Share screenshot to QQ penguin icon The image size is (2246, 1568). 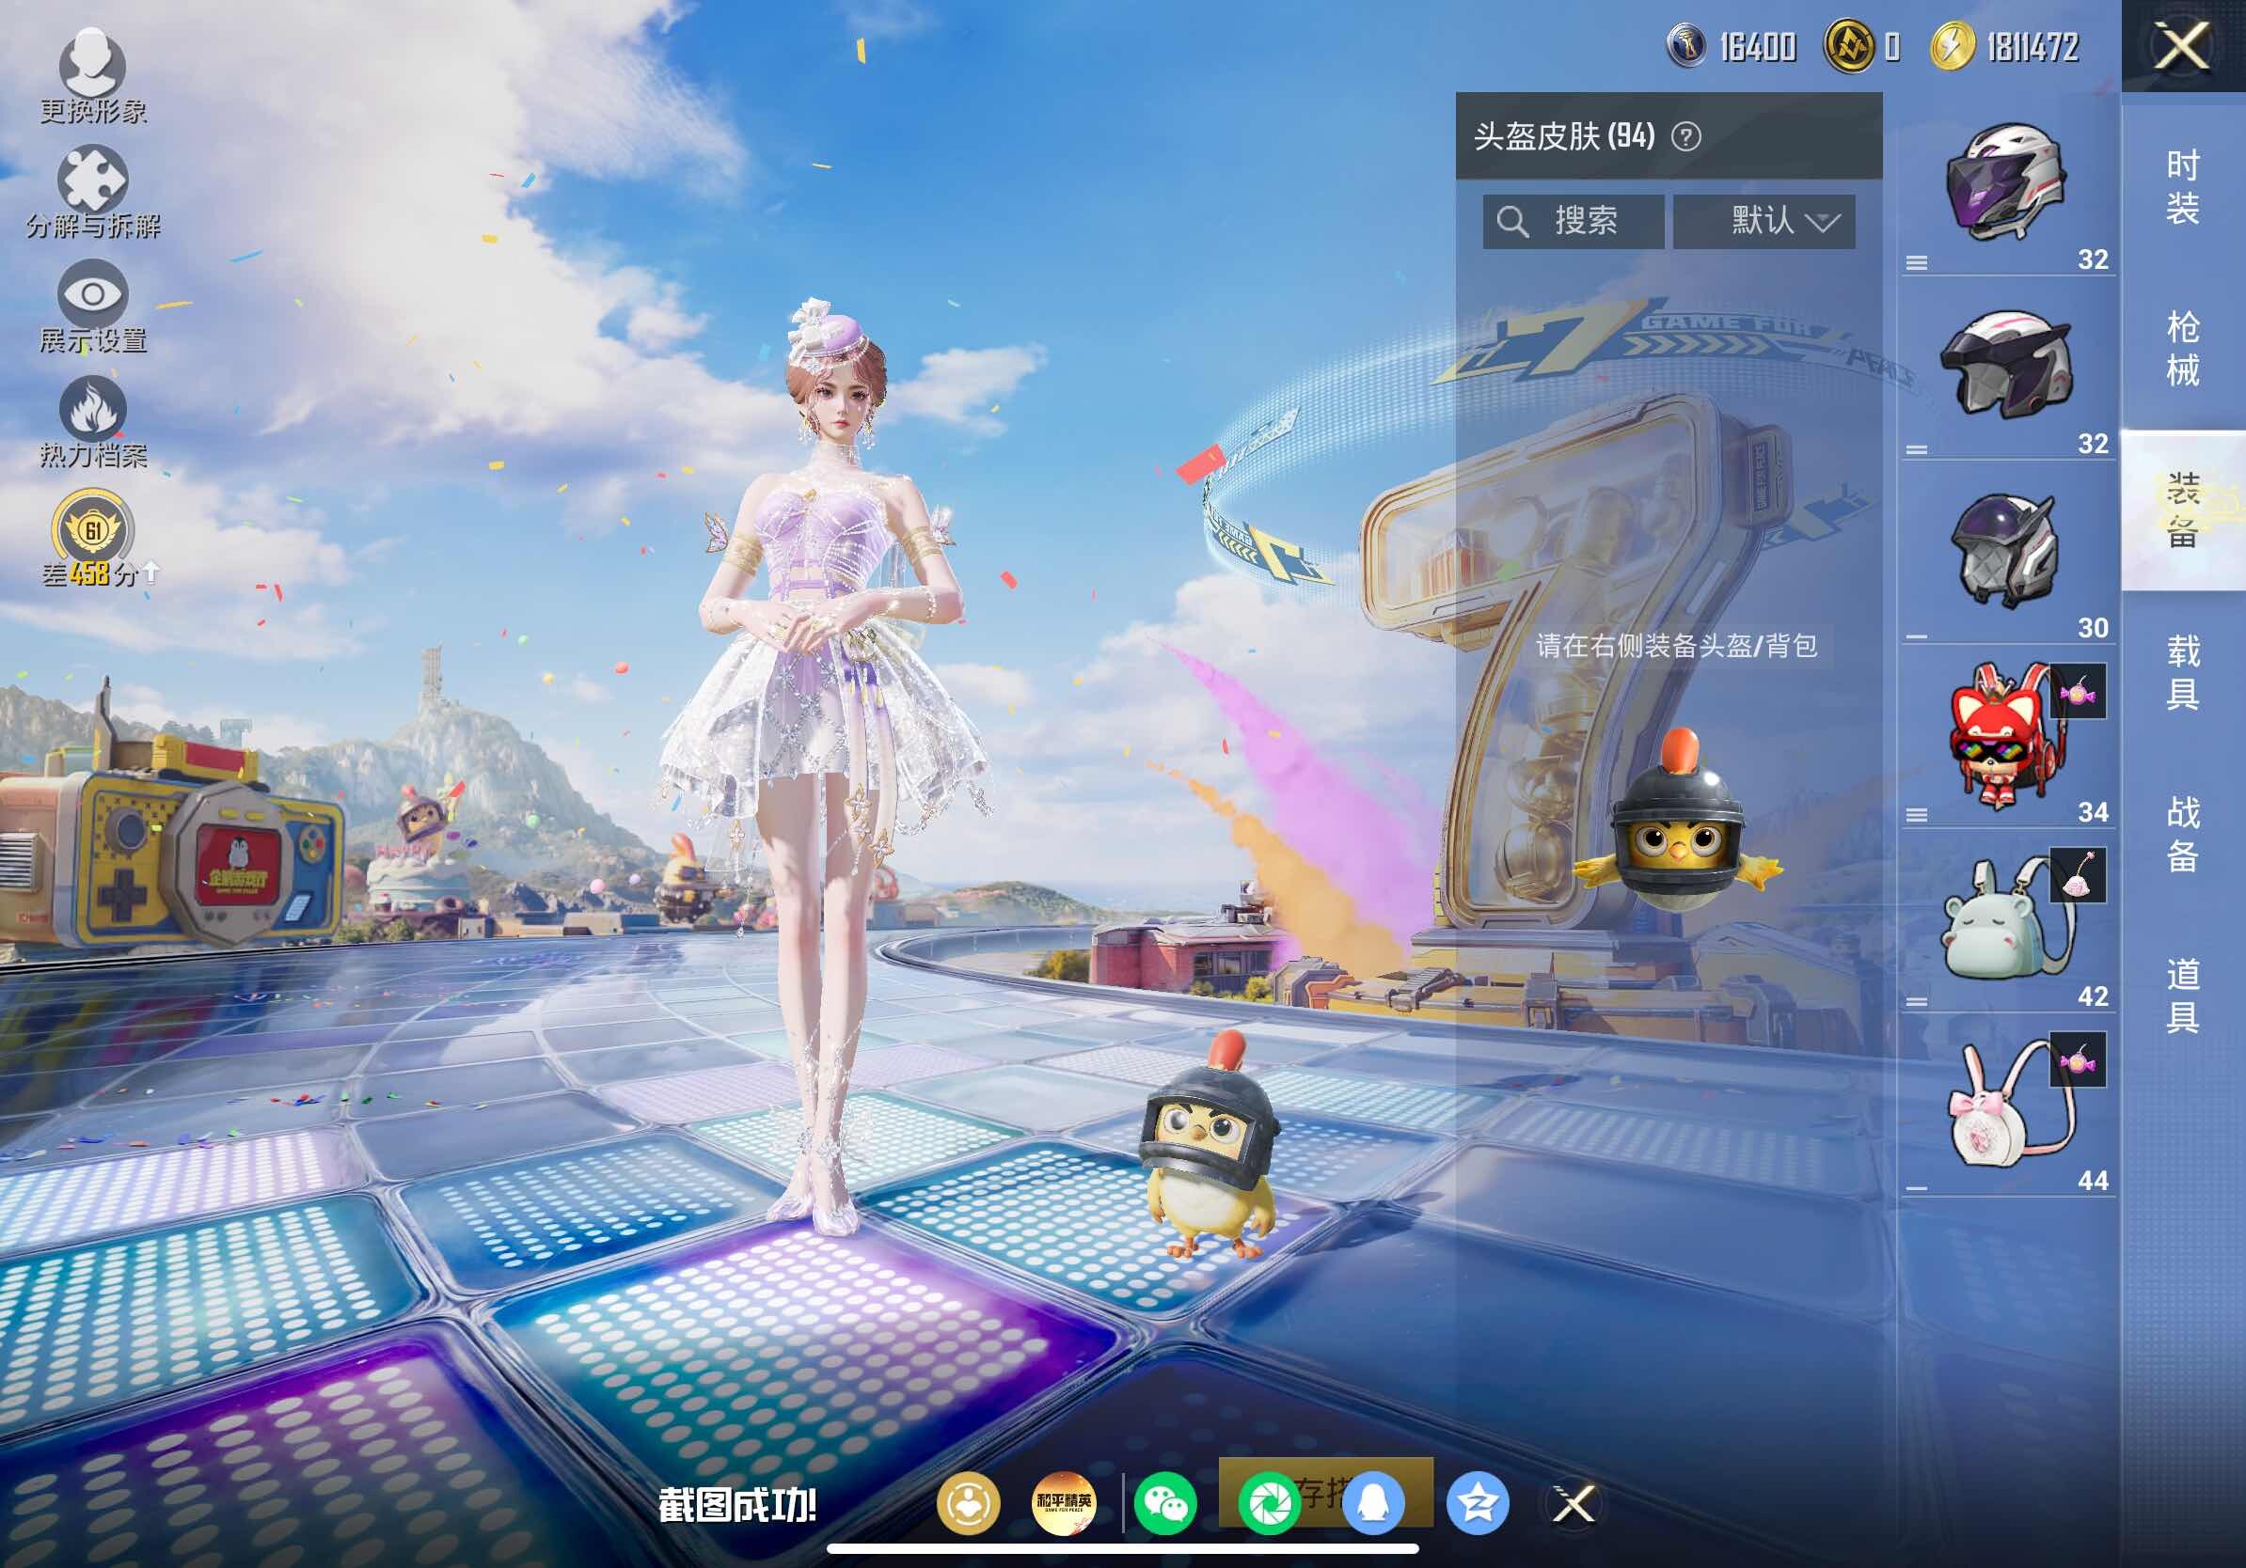(x=1372, y=1502)
